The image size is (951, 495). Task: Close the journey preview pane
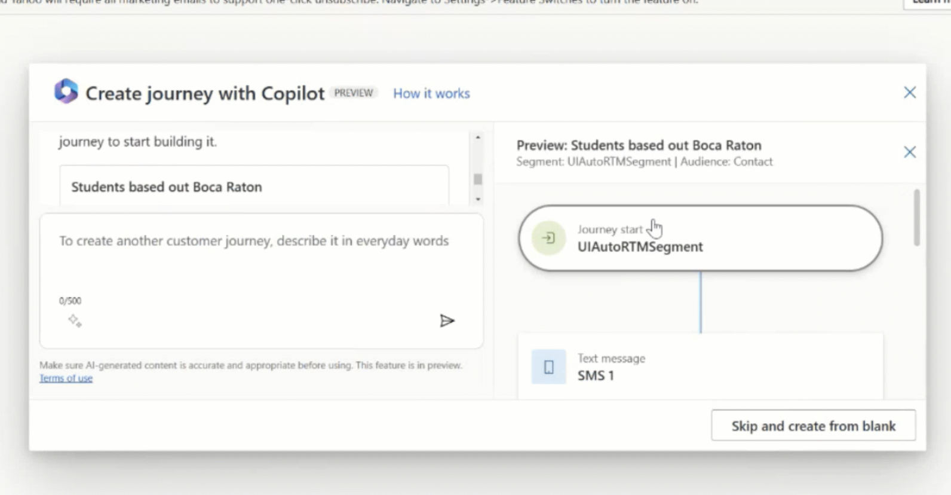point(909,152)
